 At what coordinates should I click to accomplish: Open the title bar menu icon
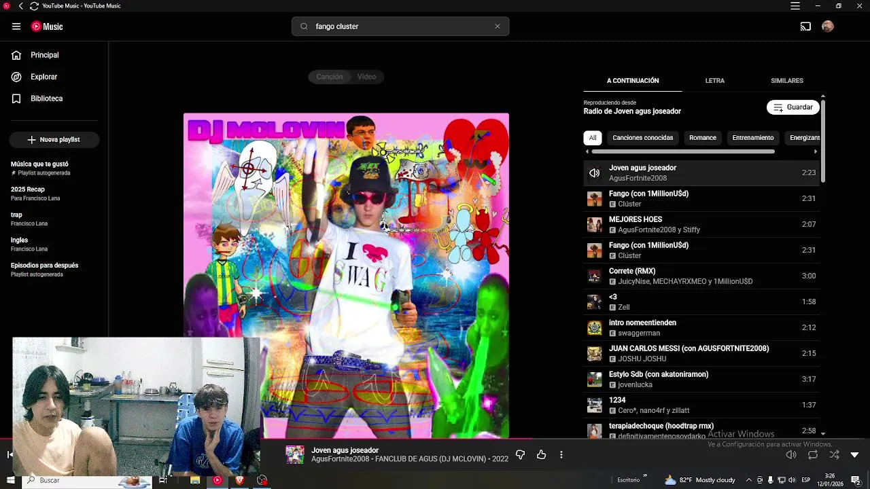[795, 6]
